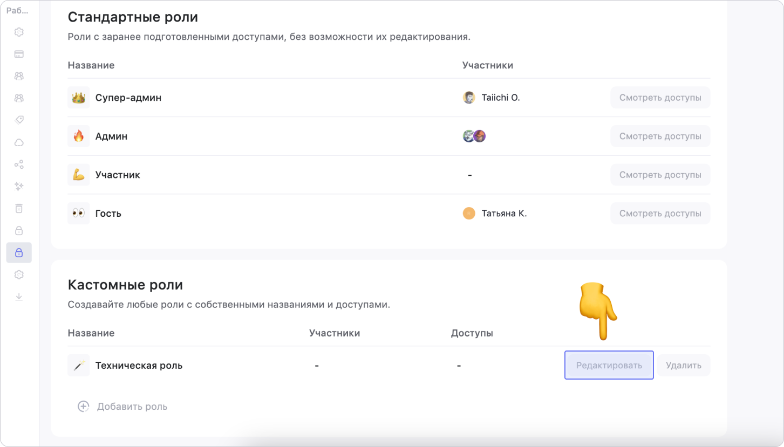Select the highlighted lock icon in sidebar
Image resolution: width=784 pixels, height=447 pixels.
point(19,252)
